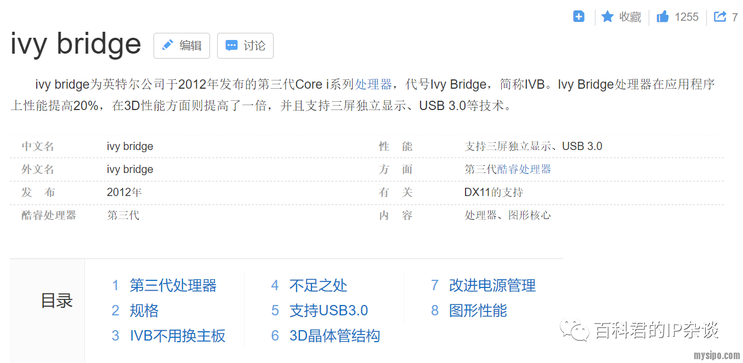Click the 收藏 favorites label
The width and height of the screenshot is (743, 363).
pyautogui.click(x=630, y=17)
